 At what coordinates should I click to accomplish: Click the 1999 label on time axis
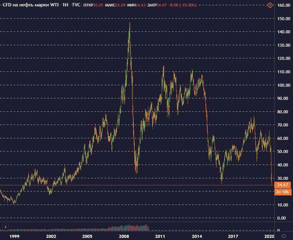14,236
